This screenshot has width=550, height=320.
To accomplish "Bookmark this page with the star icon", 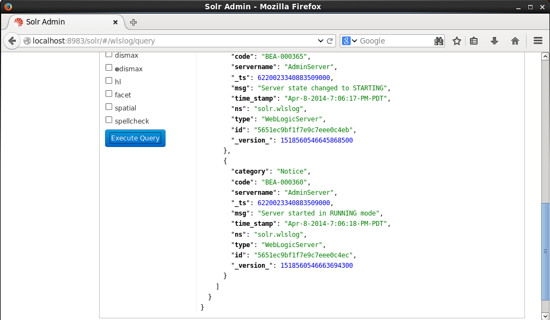I will click(456, 41).
